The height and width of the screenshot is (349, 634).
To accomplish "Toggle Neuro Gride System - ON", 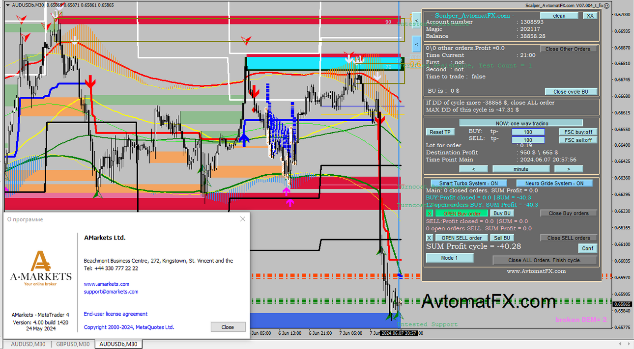I will 554,183.
